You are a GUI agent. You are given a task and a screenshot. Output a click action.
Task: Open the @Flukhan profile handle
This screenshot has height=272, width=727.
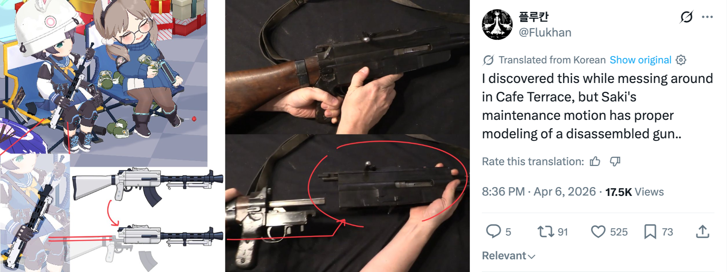pos(545,33)
